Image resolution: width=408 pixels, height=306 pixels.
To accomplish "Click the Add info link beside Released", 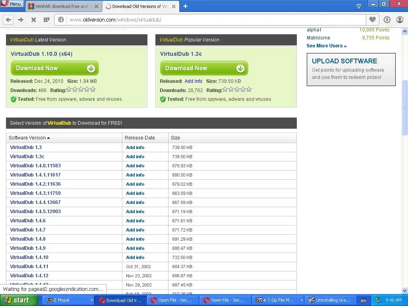I will pos(193,81).
